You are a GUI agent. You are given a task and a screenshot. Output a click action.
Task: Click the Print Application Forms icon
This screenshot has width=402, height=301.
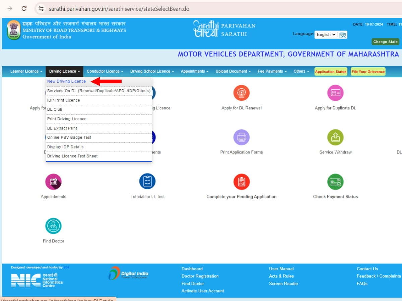pyautogui.click(x=241, y=137)
